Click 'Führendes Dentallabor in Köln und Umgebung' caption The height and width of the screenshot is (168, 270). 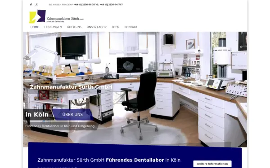pyautogui.click(x=60, y=126)
